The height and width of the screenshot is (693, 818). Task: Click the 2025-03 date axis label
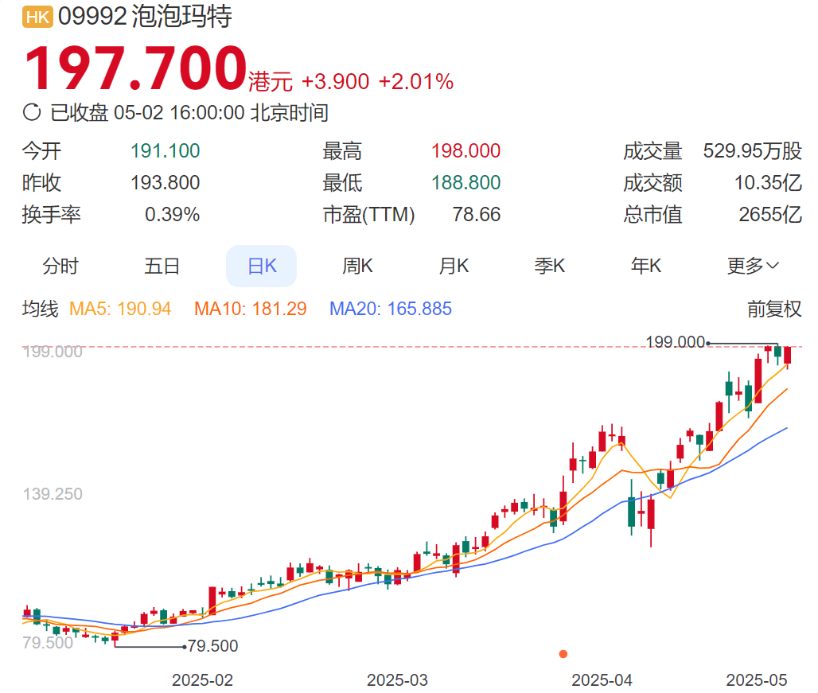397,680
